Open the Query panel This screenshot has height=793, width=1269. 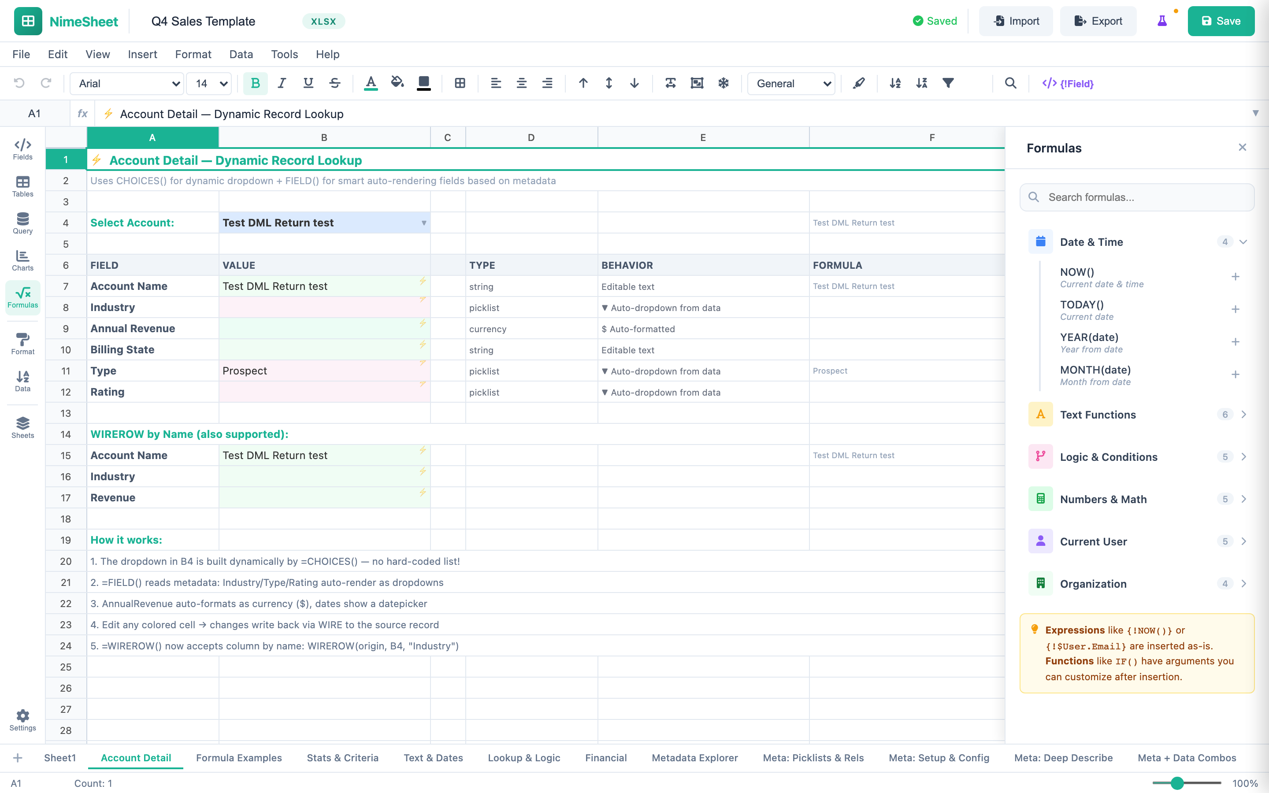(22, 223)
